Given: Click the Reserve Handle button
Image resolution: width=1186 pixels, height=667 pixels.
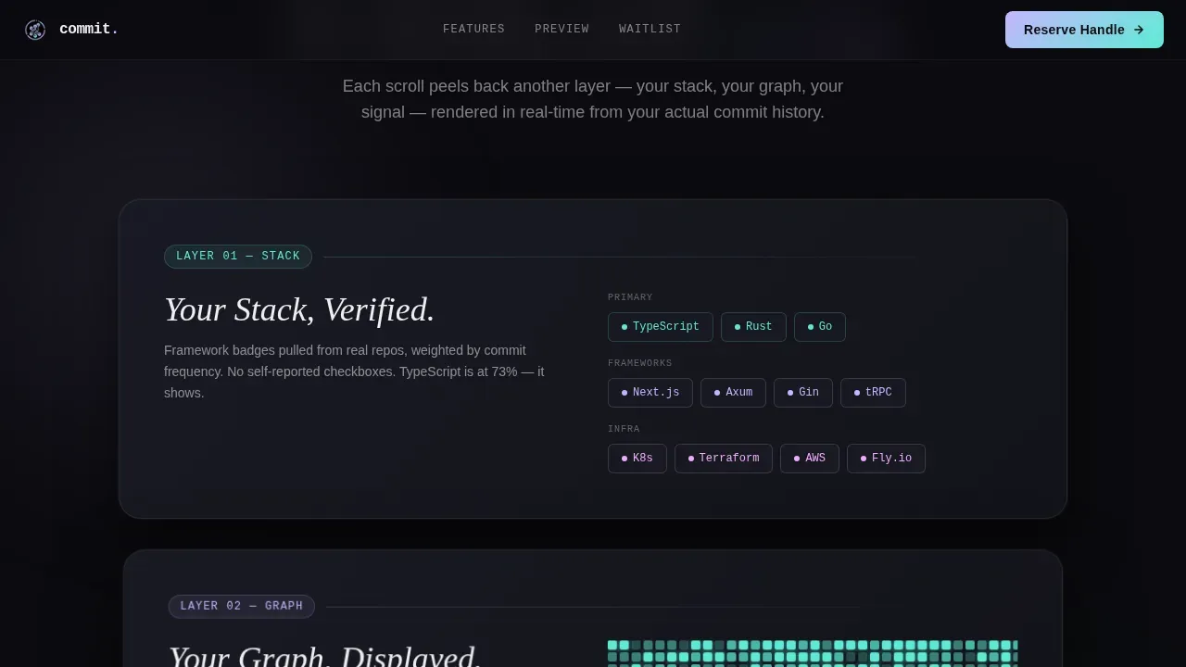Looking at the screenshot, I should tap(1084, 30).
